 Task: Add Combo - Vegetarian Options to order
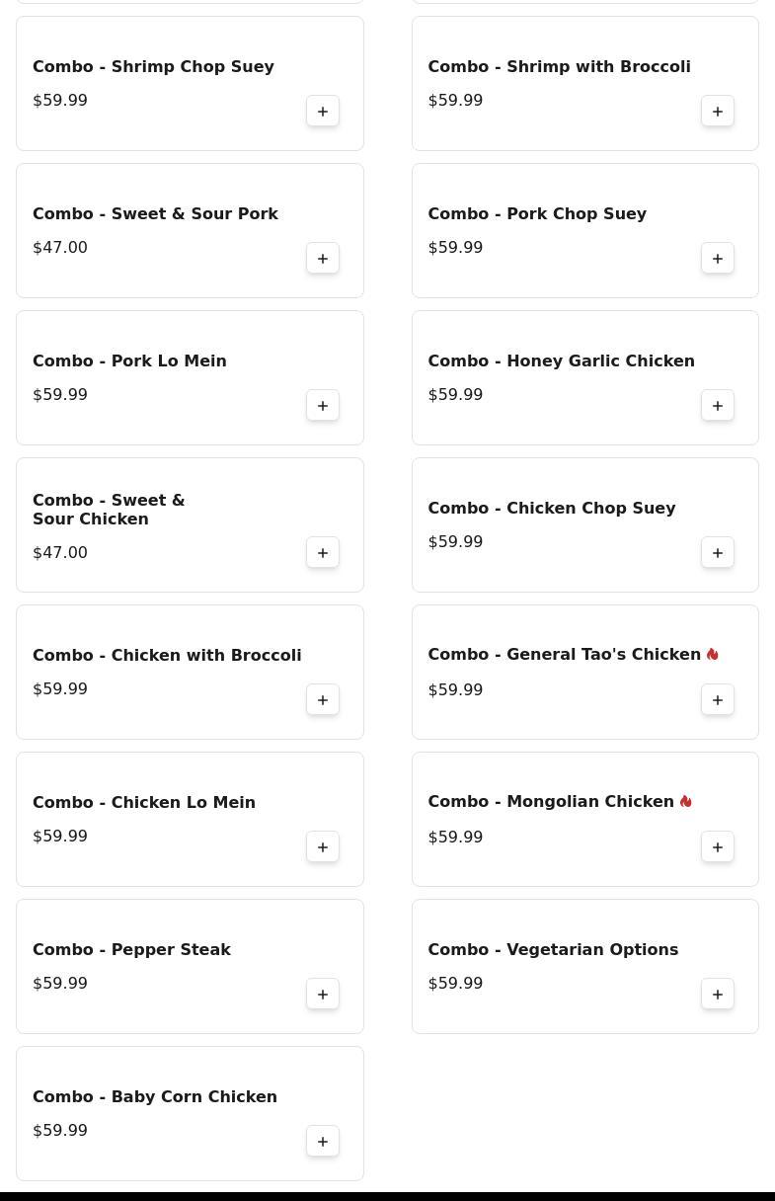point(718,995)
